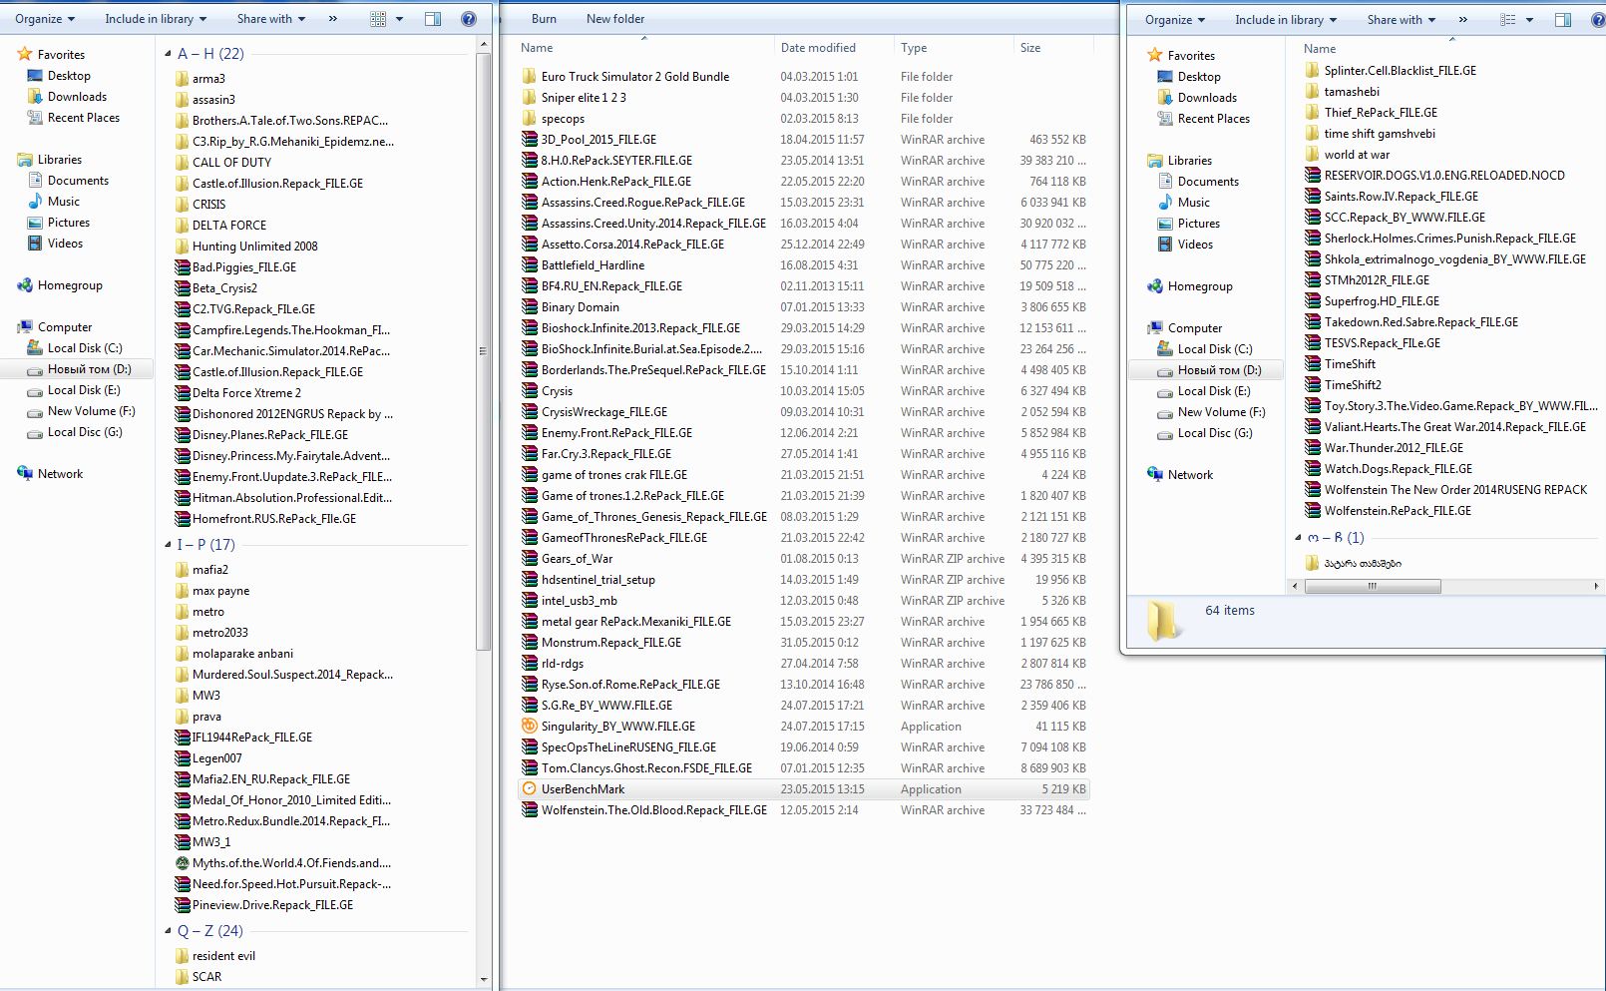Open the Euro Truck Simulator 2 Gold Bundle folder
Screen dimensions: 1606x991
point(634,76)
